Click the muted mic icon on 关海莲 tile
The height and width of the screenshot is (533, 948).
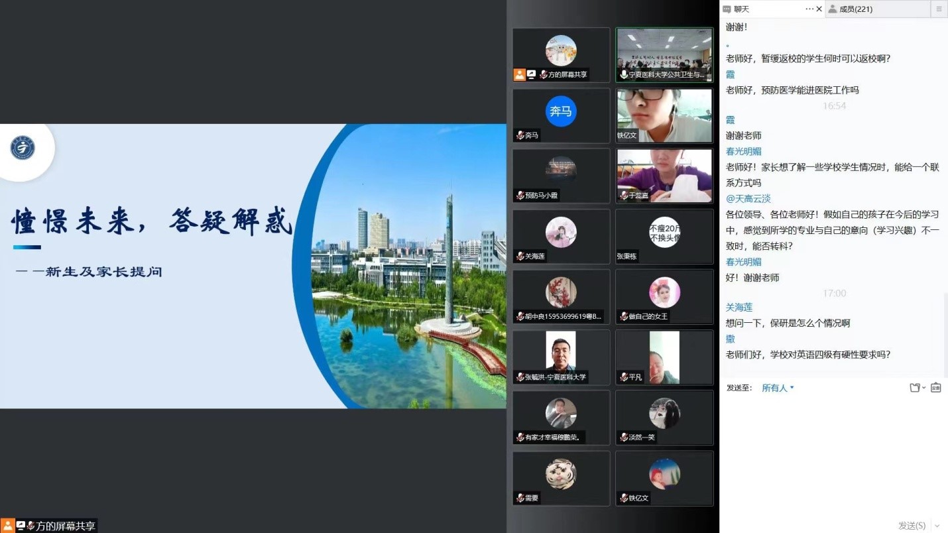point(520,256)
